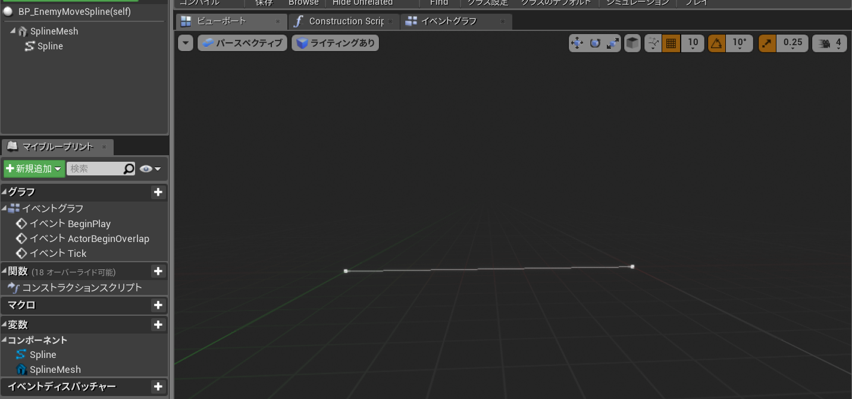The width and height of the screenshot is (852, 399).
Task: Select the SplineMesh component row
Action: [x=54, y=31]
